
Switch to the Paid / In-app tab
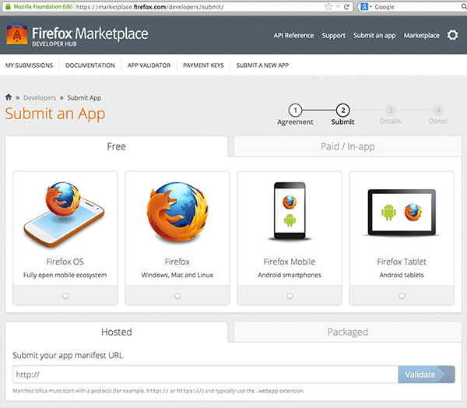[x=348, y=146]
